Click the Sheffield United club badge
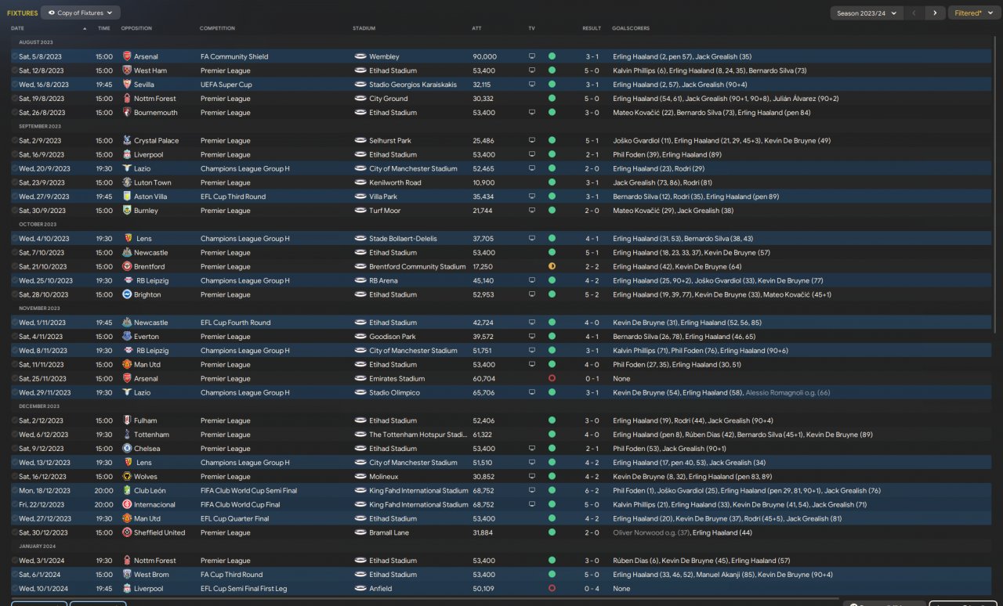 [127, 532]
